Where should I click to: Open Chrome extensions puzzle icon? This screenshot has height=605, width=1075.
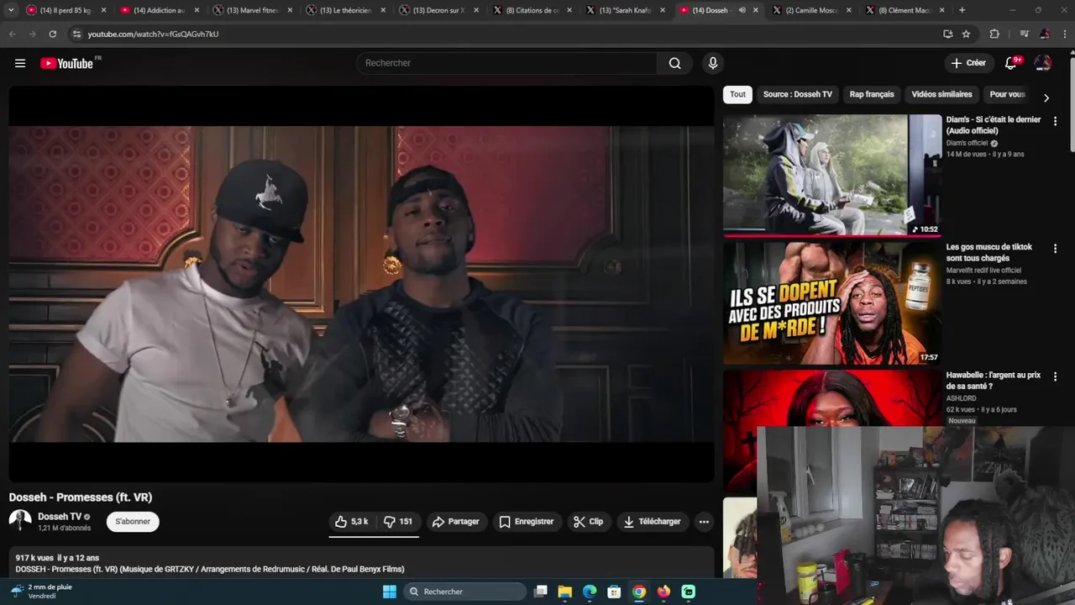point(994,34)
